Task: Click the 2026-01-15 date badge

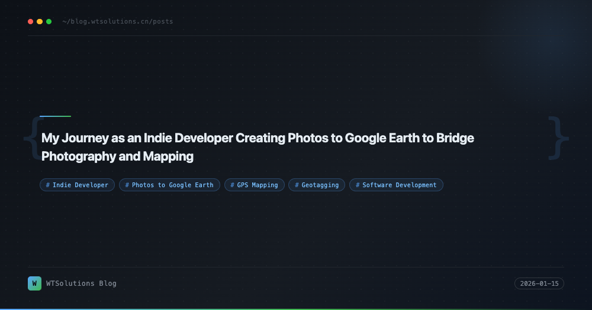Action: point(539,283)
